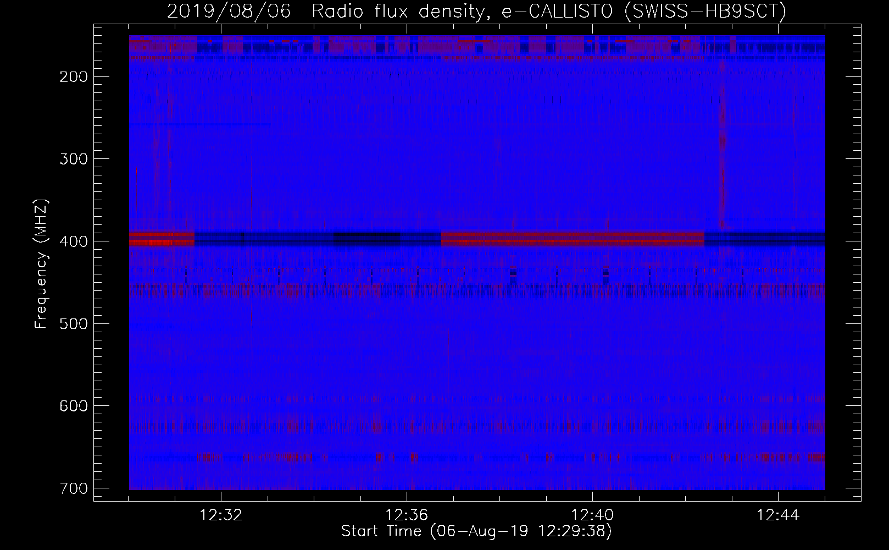Click the 200 frequency tick label
Image resolution: width=889 pixels, height=550 pixels.
73,77
